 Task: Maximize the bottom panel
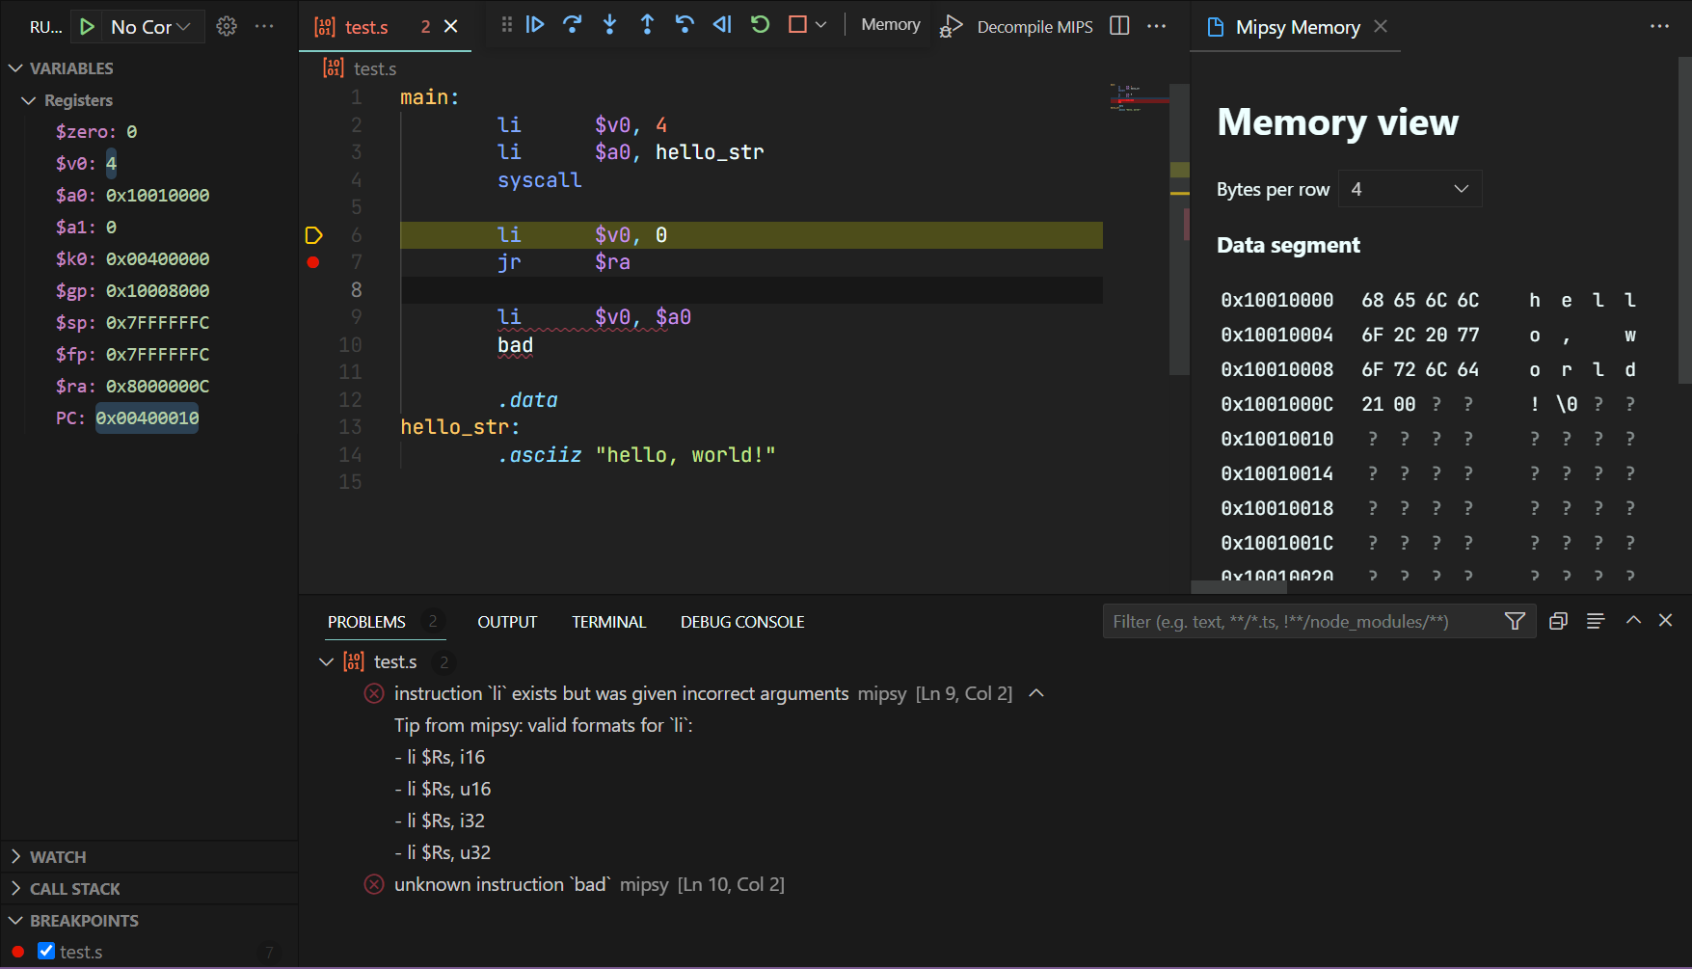[1633, 620]
